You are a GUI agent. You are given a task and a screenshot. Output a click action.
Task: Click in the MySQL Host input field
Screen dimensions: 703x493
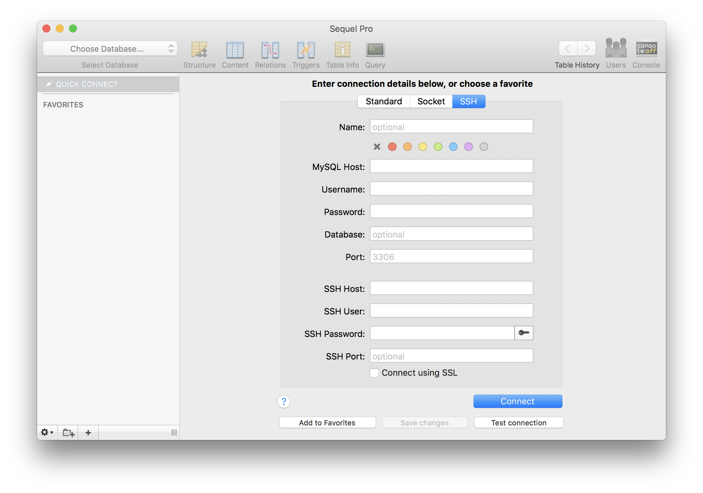(x=451, y=166)
